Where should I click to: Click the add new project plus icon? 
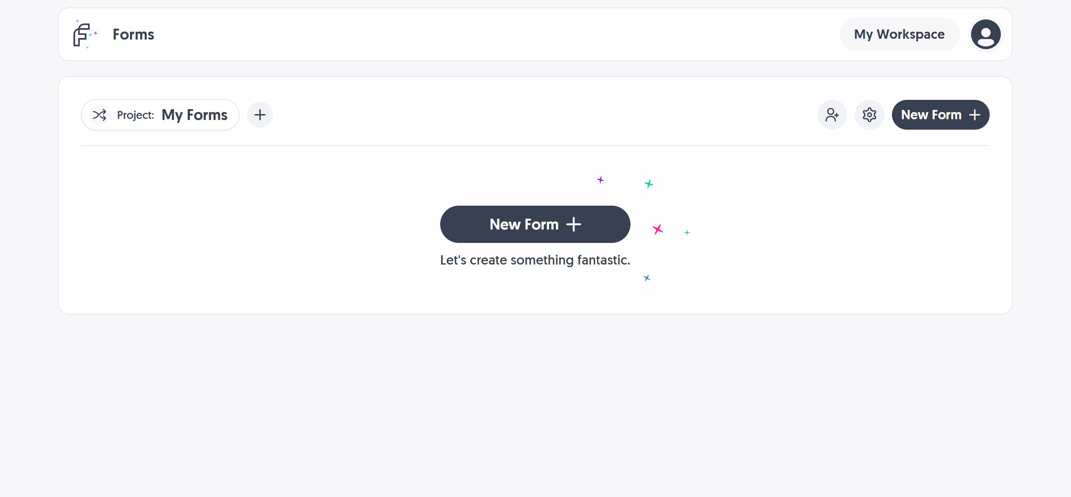(260, 114)
